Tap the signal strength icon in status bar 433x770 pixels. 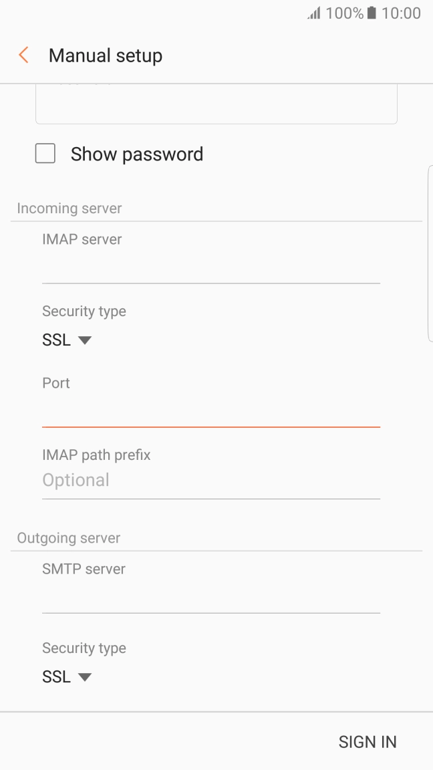point(314,13)
